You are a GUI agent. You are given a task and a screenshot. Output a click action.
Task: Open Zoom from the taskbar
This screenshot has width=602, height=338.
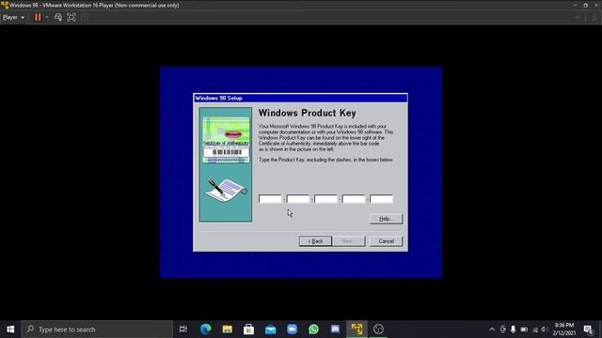click(292, 330)
